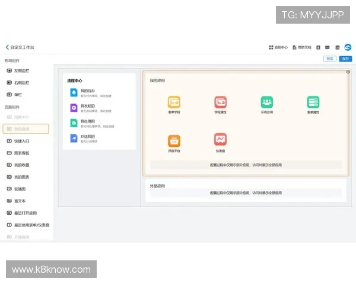Open the messages icon in top bar

[x=327, y=47]
